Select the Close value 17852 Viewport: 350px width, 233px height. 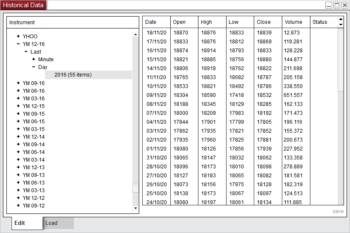click(x=264, y=131)
